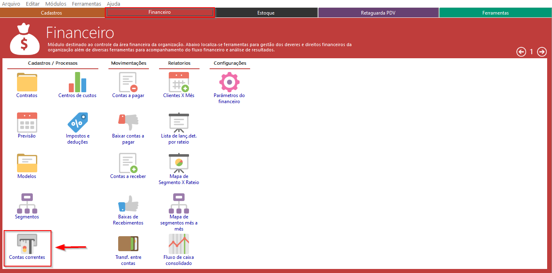The width and height of the screenshot is (552, 273).
Task: Open the Previsão calendar icon
Action: click(x=27, y=123)
